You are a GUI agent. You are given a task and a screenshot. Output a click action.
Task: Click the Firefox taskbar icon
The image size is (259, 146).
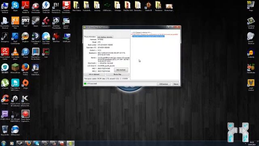click(x=29, y=143)
